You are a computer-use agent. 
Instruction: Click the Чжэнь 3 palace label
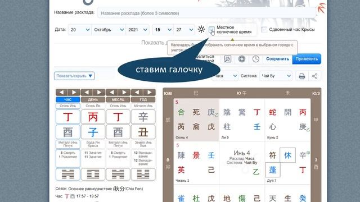click(182, 181)
